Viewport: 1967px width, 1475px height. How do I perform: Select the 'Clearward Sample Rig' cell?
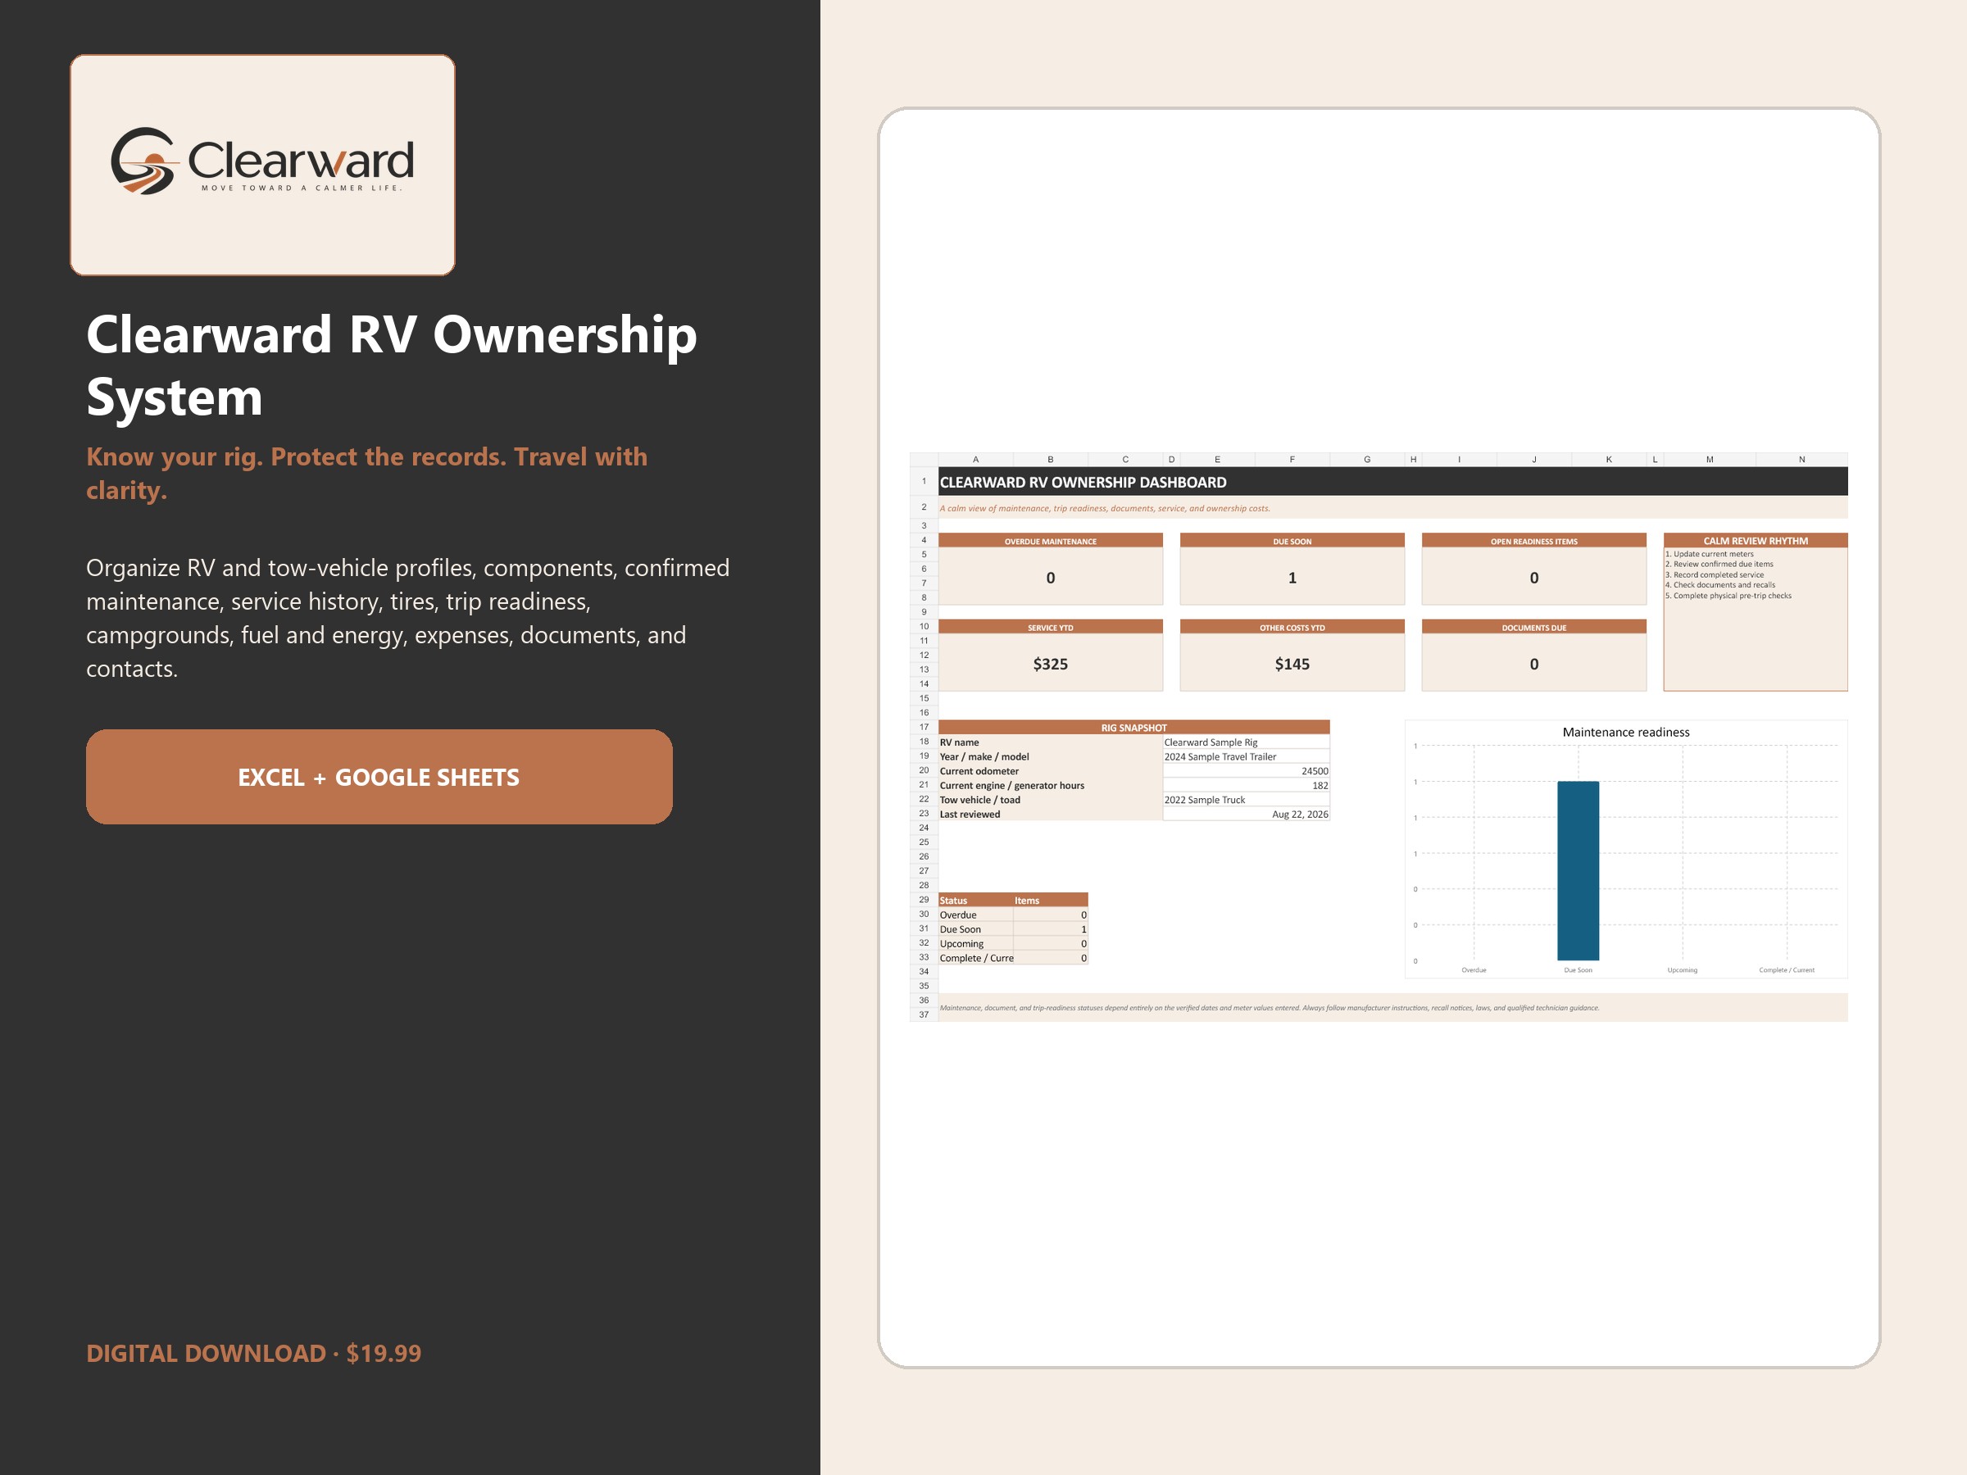pos(1246,742)
